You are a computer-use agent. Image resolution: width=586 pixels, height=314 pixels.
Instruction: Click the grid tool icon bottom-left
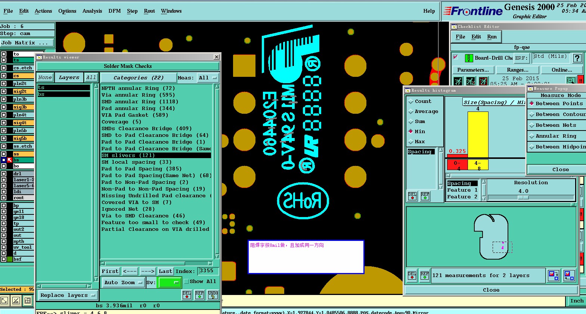coord(28,301)
